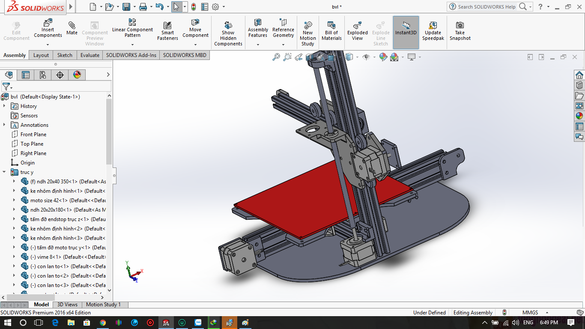
Task: Click the New document icon
Action: coord(93,7)
